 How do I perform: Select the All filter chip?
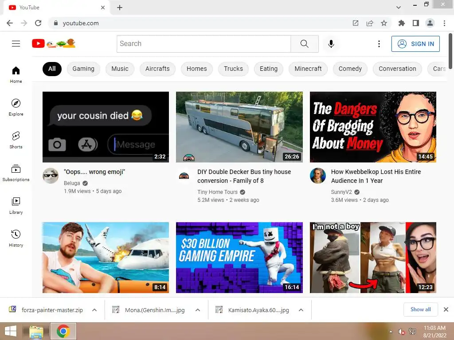[52, 69]
